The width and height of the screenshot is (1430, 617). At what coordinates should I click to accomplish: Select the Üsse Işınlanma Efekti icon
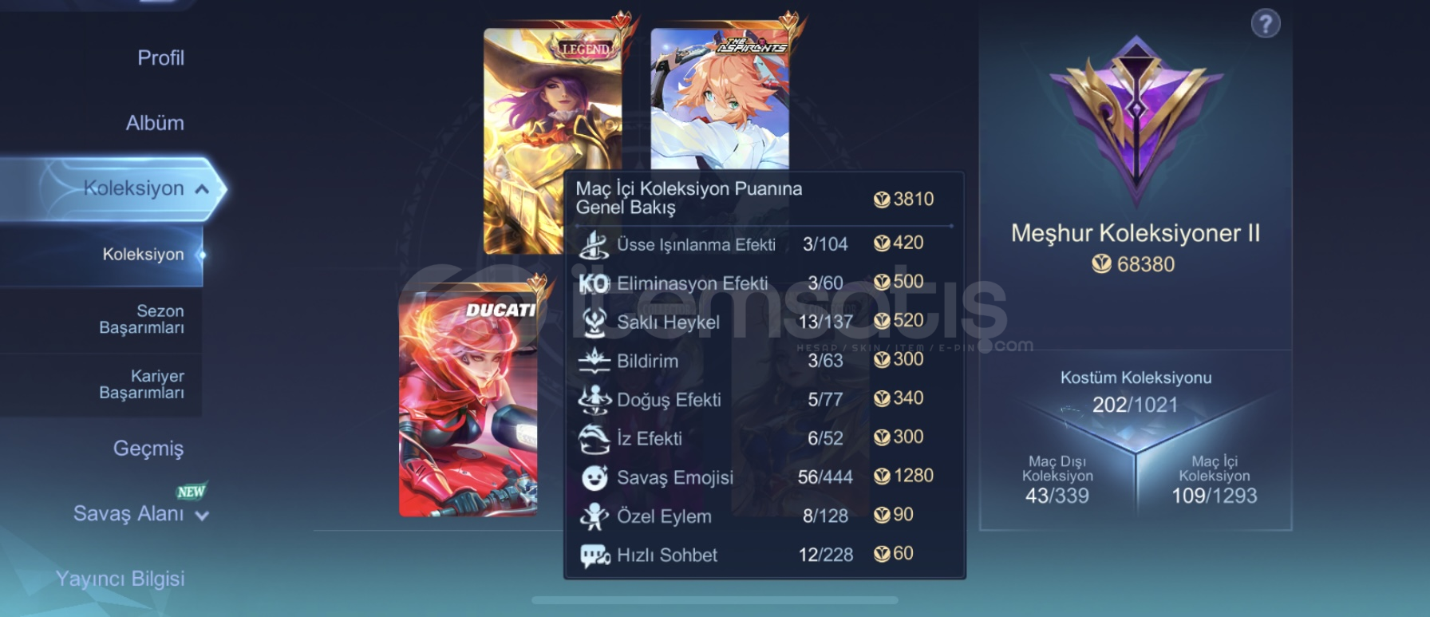594,244
